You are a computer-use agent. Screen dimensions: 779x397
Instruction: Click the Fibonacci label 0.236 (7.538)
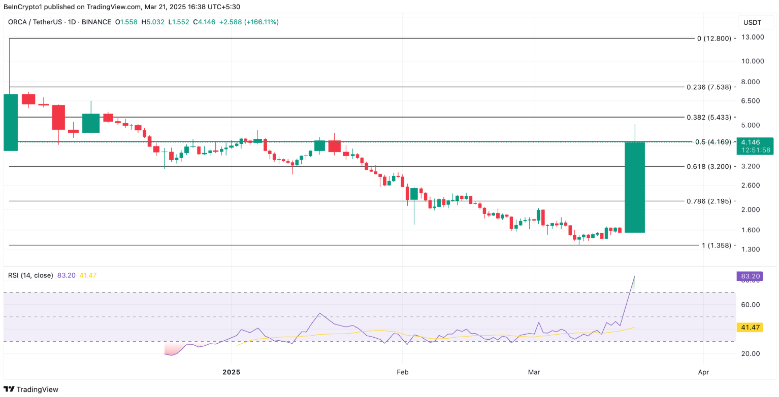[x=709, y=87]
